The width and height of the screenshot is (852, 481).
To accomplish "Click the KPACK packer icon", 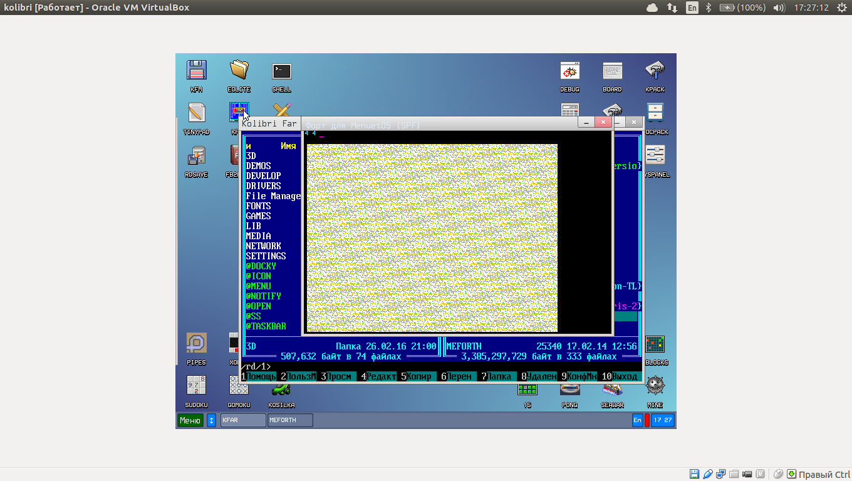I will point(655,71).
